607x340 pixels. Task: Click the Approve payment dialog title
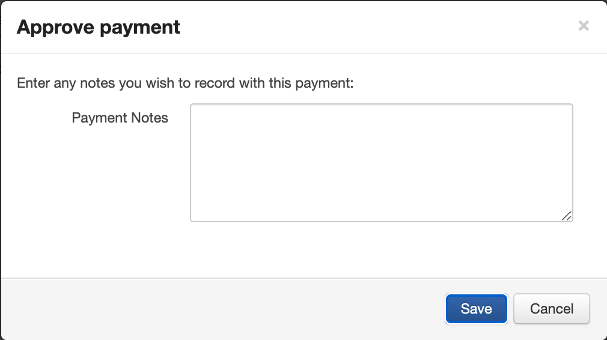[x=99, y=27]
